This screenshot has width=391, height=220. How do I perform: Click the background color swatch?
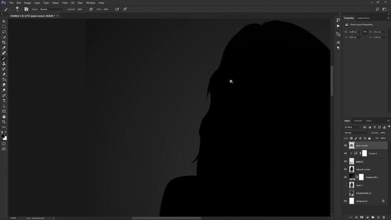pos(5,139)
